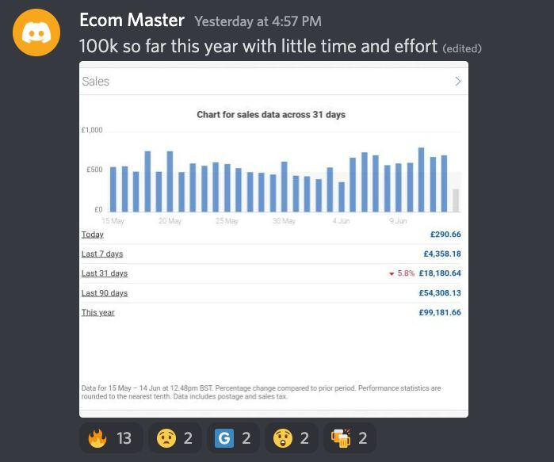
Task: Click the beer mugs emoji reaction
Action: pyautogui.click(x=350, y=437)
